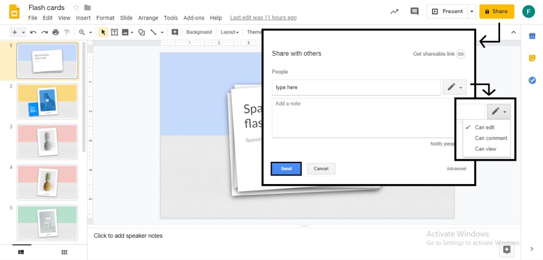Click the Add comment toolbar icon
Image resolution: width=543 pixels, height=260 pixels.
[x=175, y=32]
